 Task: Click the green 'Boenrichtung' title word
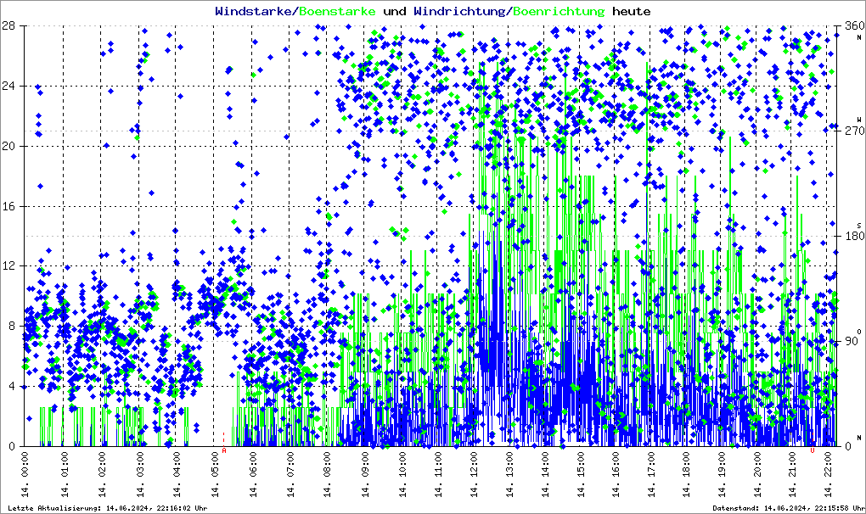click(x=559, y=12)
